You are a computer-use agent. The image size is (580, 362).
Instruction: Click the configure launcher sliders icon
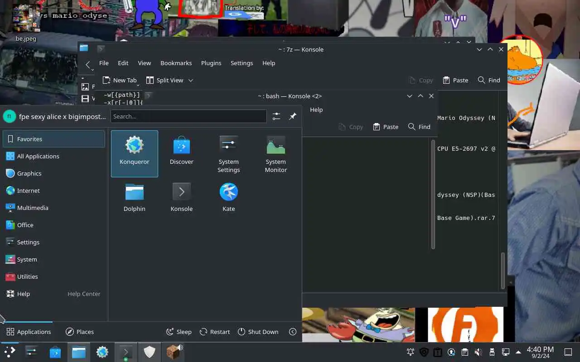pyautogui.click(x=276, y=116)
